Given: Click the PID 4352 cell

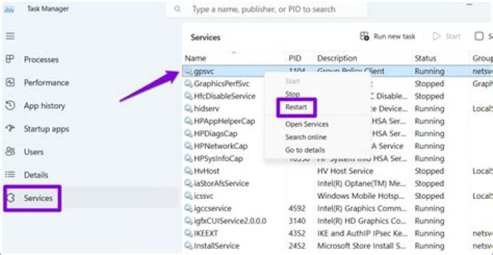Looking at the screenshot, I should [296, 233].
